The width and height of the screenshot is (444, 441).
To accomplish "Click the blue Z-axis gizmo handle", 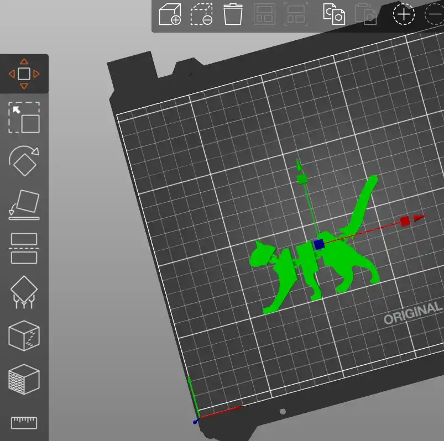I will coord(319,244).
